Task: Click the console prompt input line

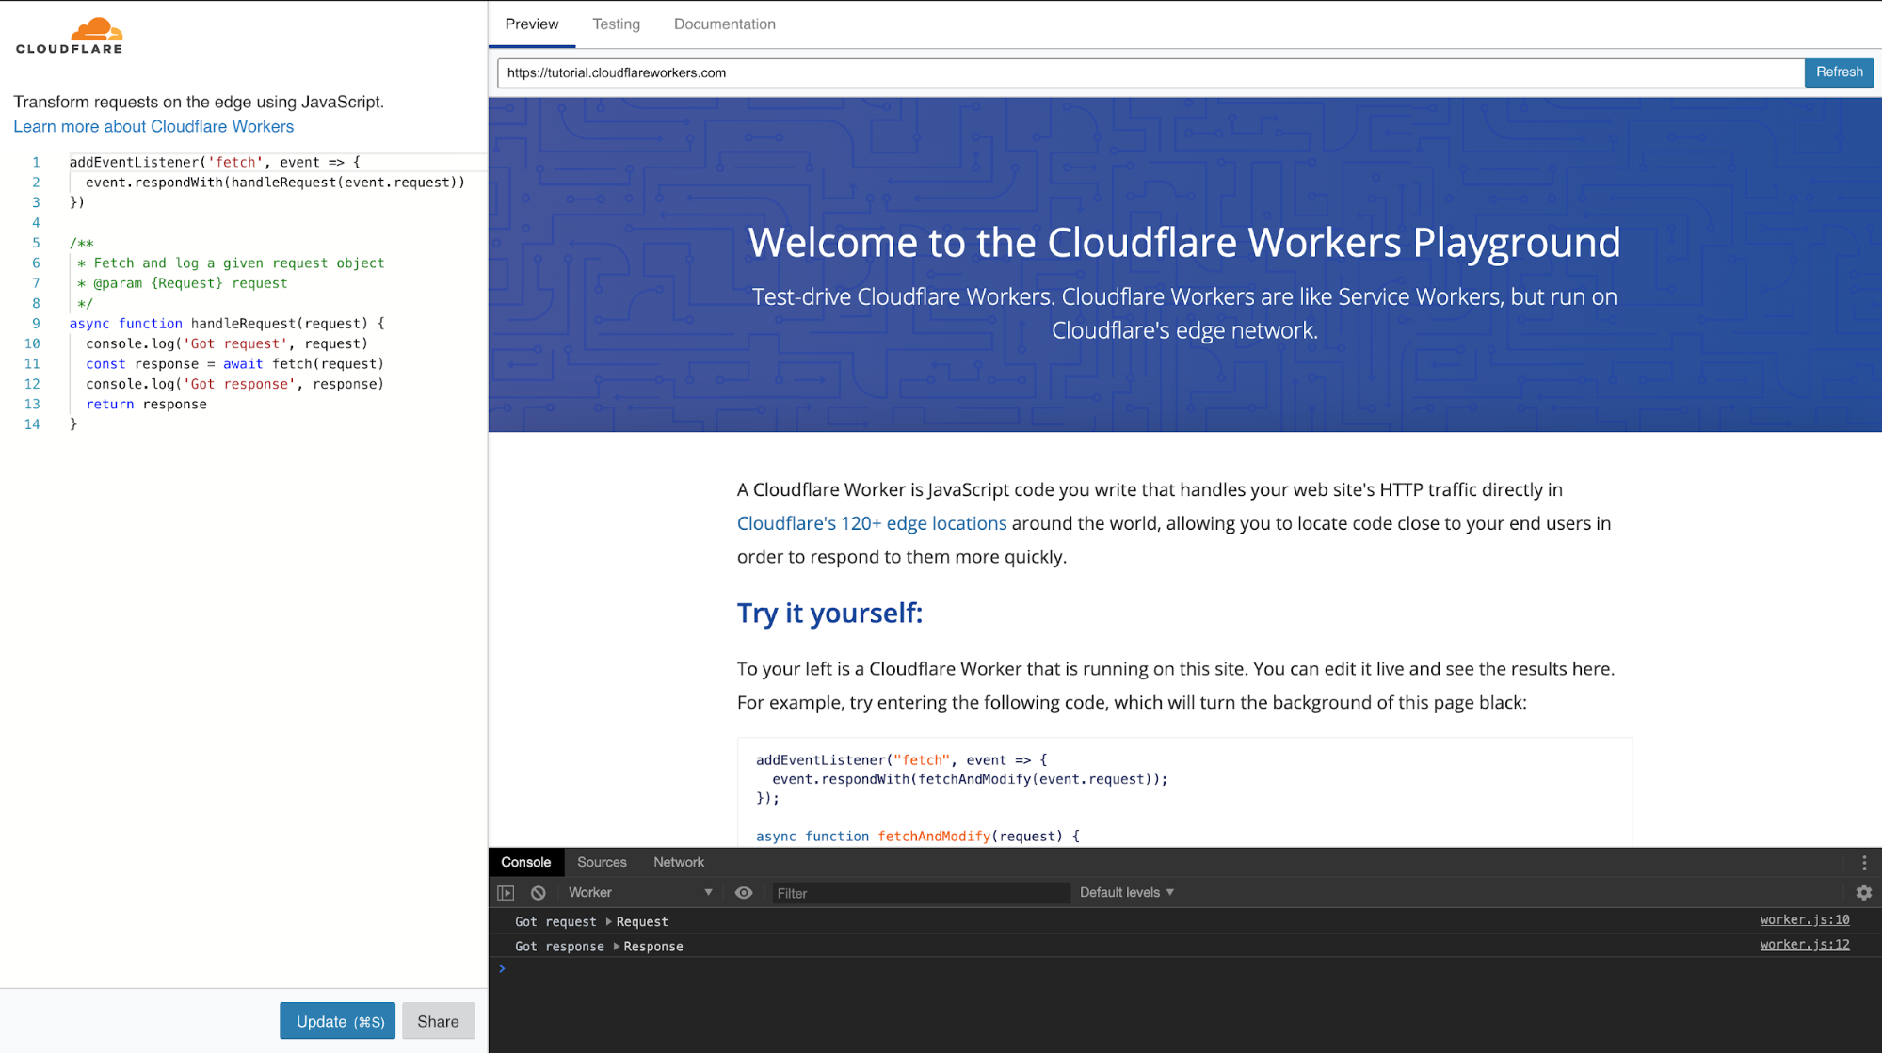Action: click(1185, 969)
